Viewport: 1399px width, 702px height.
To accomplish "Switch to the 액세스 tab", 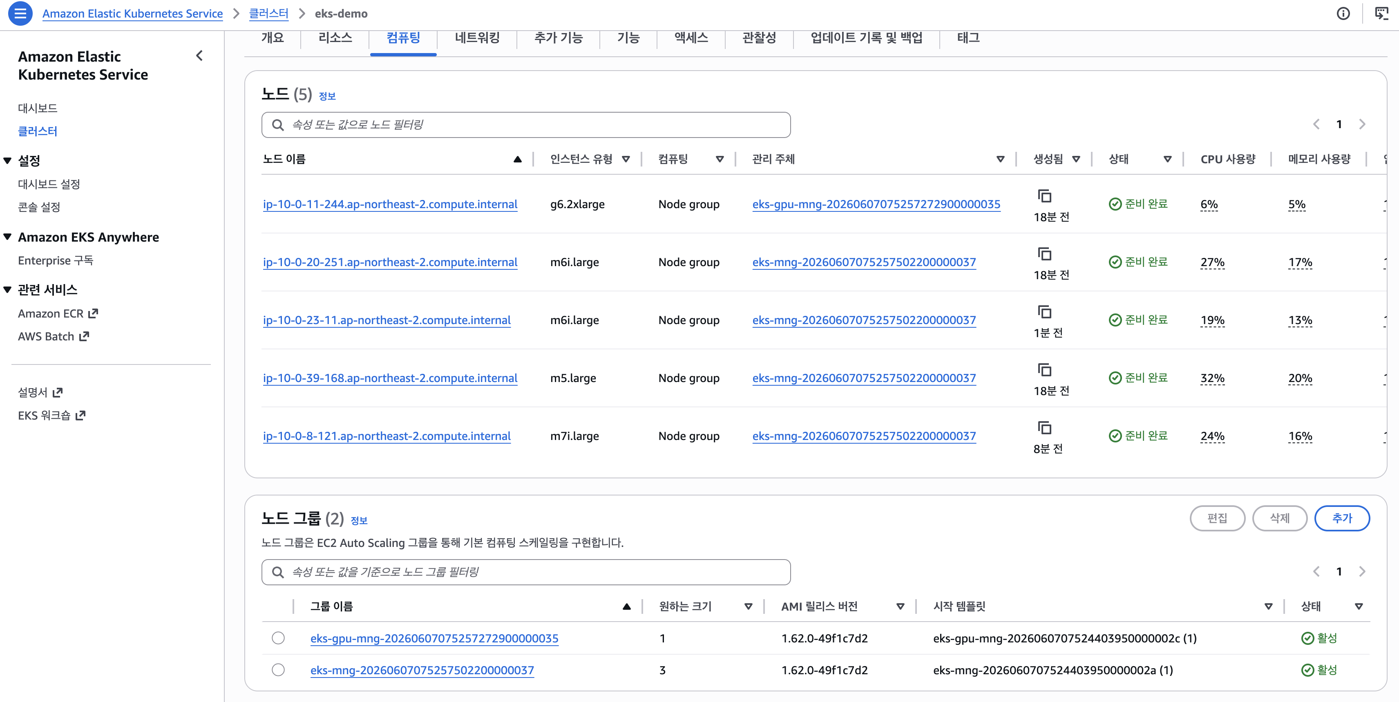I will [691, 38].
